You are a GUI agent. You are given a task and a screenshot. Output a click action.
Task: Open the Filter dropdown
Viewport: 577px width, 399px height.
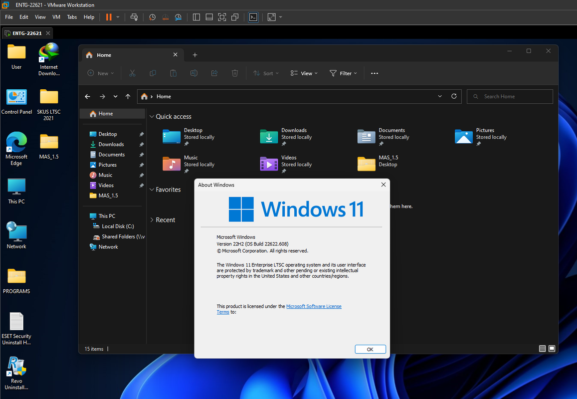coord(343,73)
